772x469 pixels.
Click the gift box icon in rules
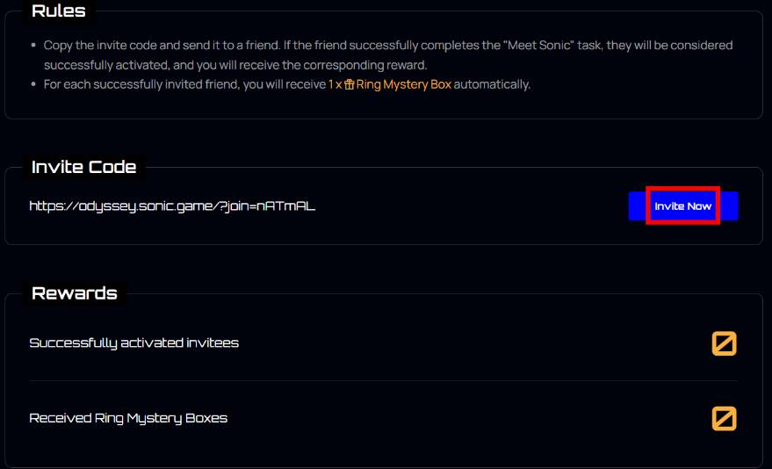point(349,84)
